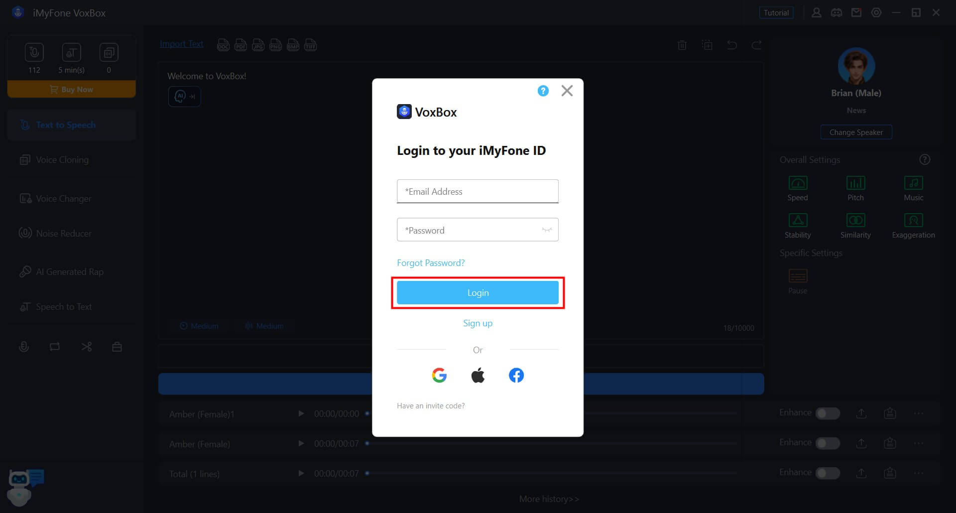Open the Exaggeration setting
956x513 pixels.
coord(913,226)
